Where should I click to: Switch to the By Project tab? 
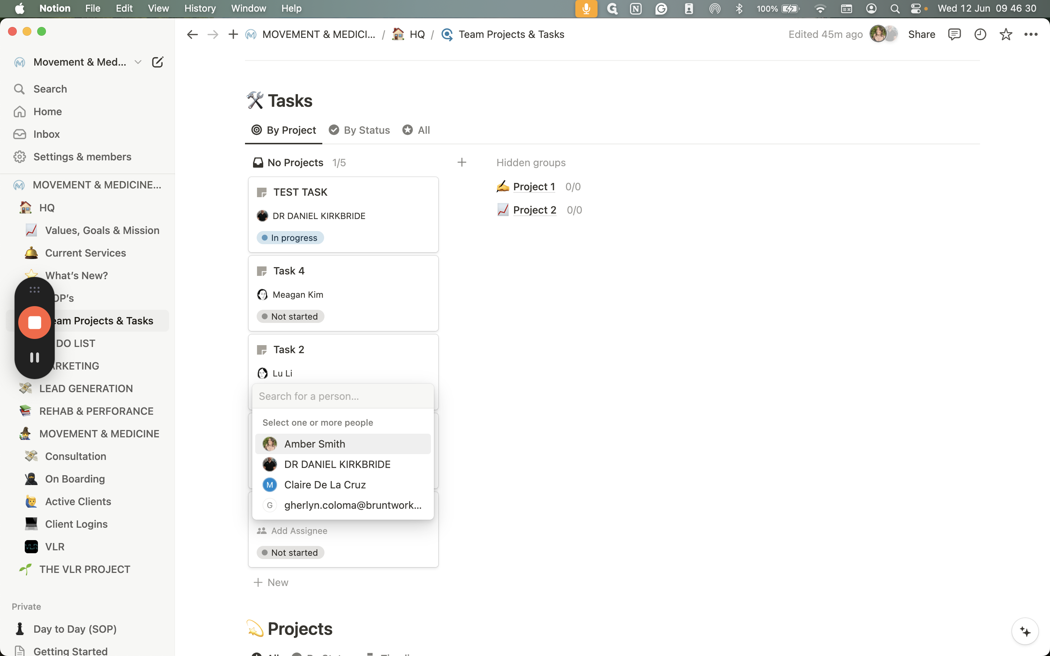click(x=284, y=130)
